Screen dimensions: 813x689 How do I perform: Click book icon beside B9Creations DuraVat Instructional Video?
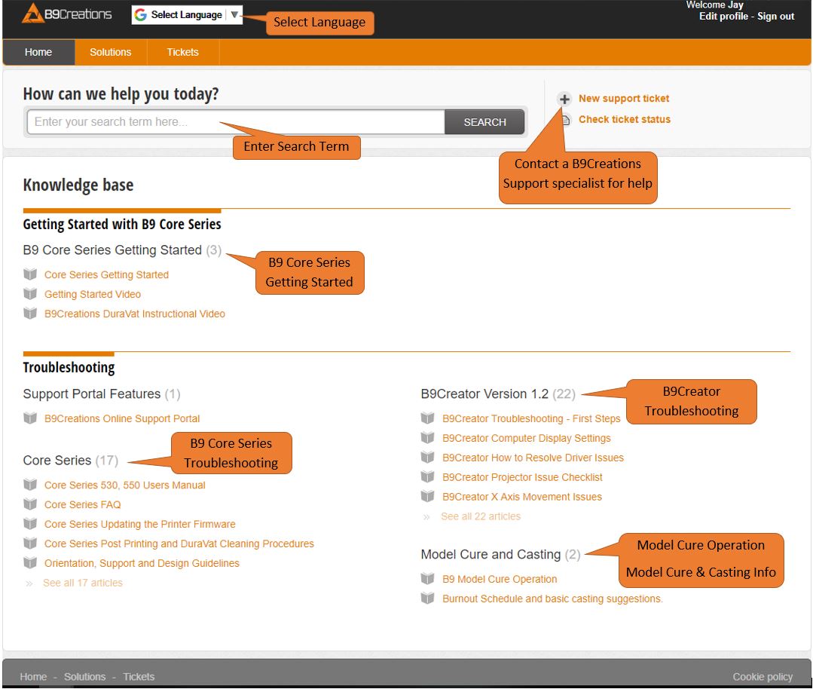[31, 314]
